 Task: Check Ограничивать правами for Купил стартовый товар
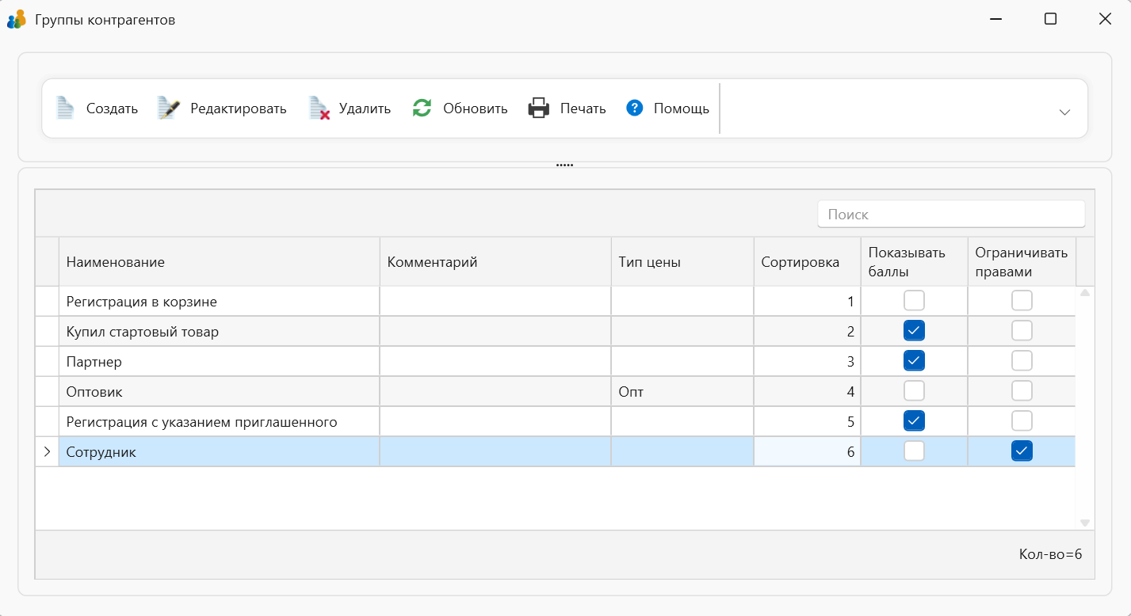[1022, 331]
